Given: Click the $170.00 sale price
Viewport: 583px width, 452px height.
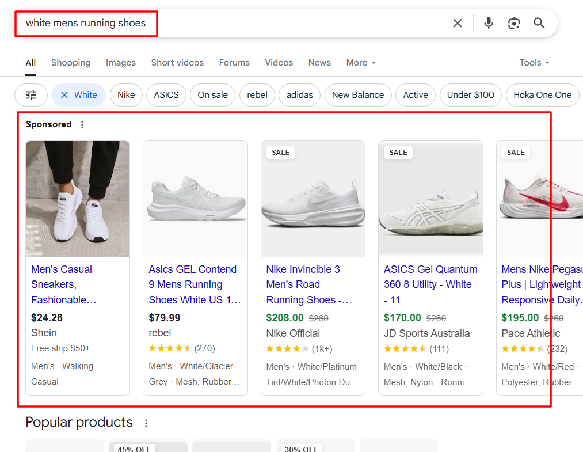Looking at the screenshot, I should (x=402, y=318).
